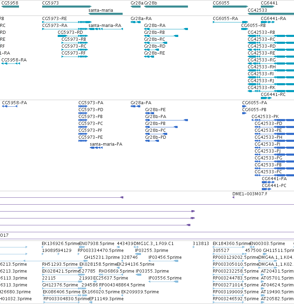The width and height of the screenshot is (294, 304).
Task: Select protein CG6055-PB label
Action: click(x=254, y=110)
